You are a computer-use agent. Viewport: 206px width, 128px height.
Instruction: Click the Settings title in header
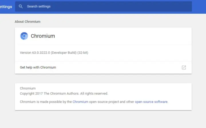pos(6,7)
